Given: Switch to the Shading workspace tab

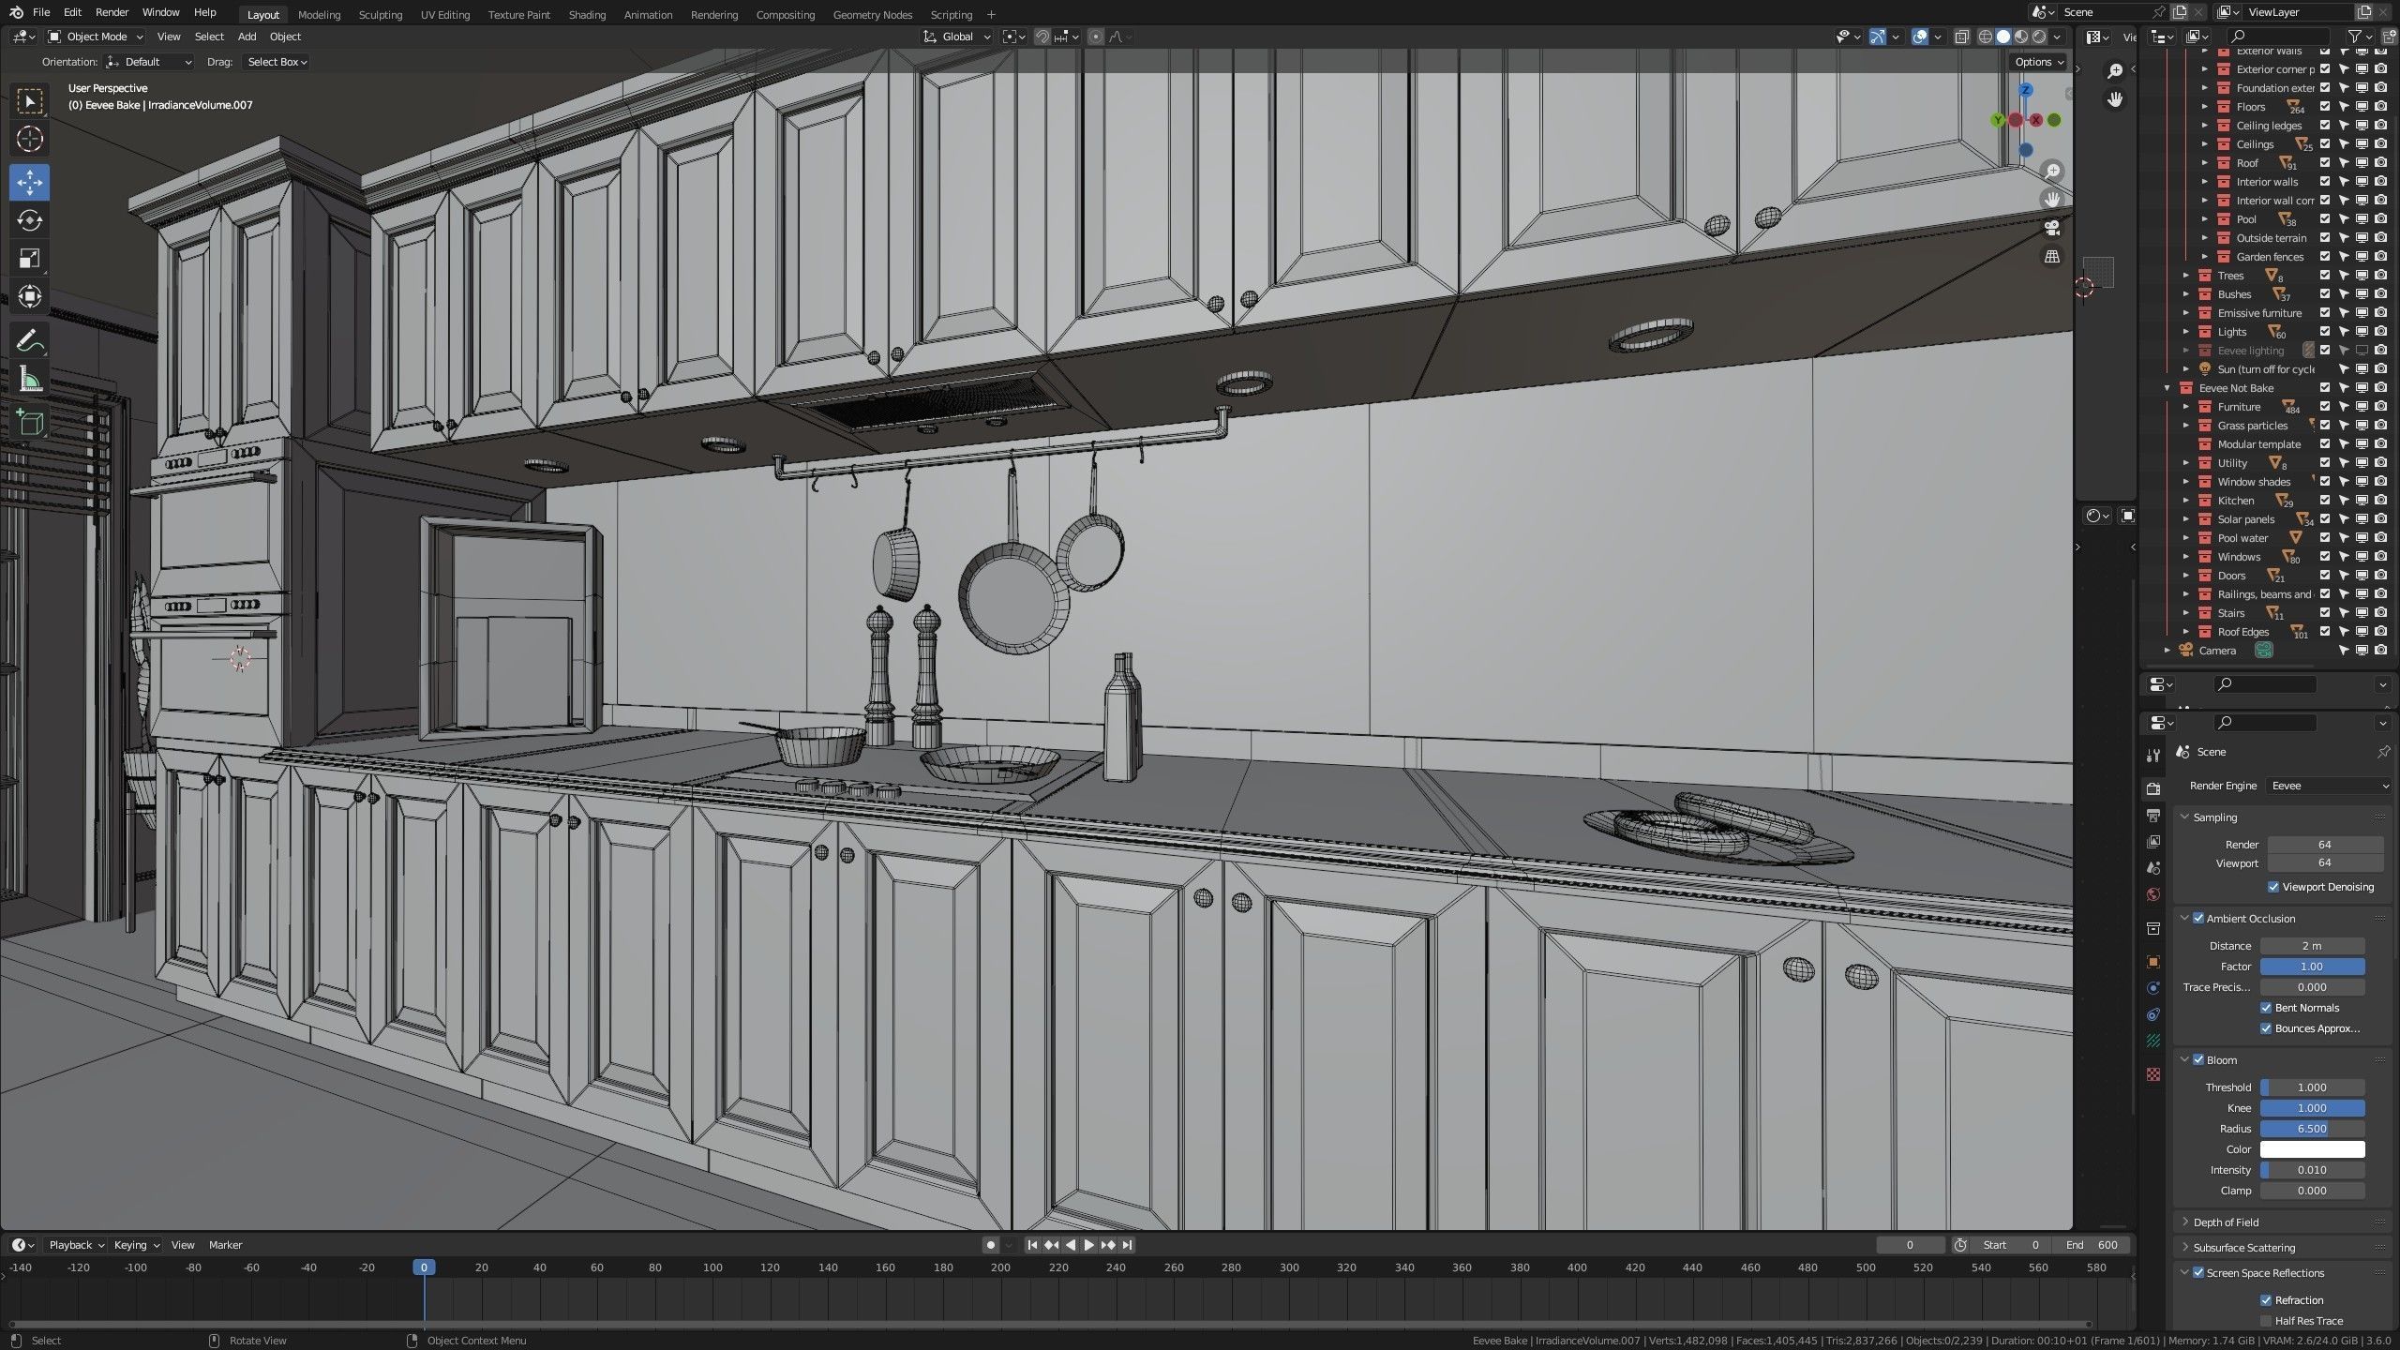Looking at the screenshot, I should click(x=587, y=15).
